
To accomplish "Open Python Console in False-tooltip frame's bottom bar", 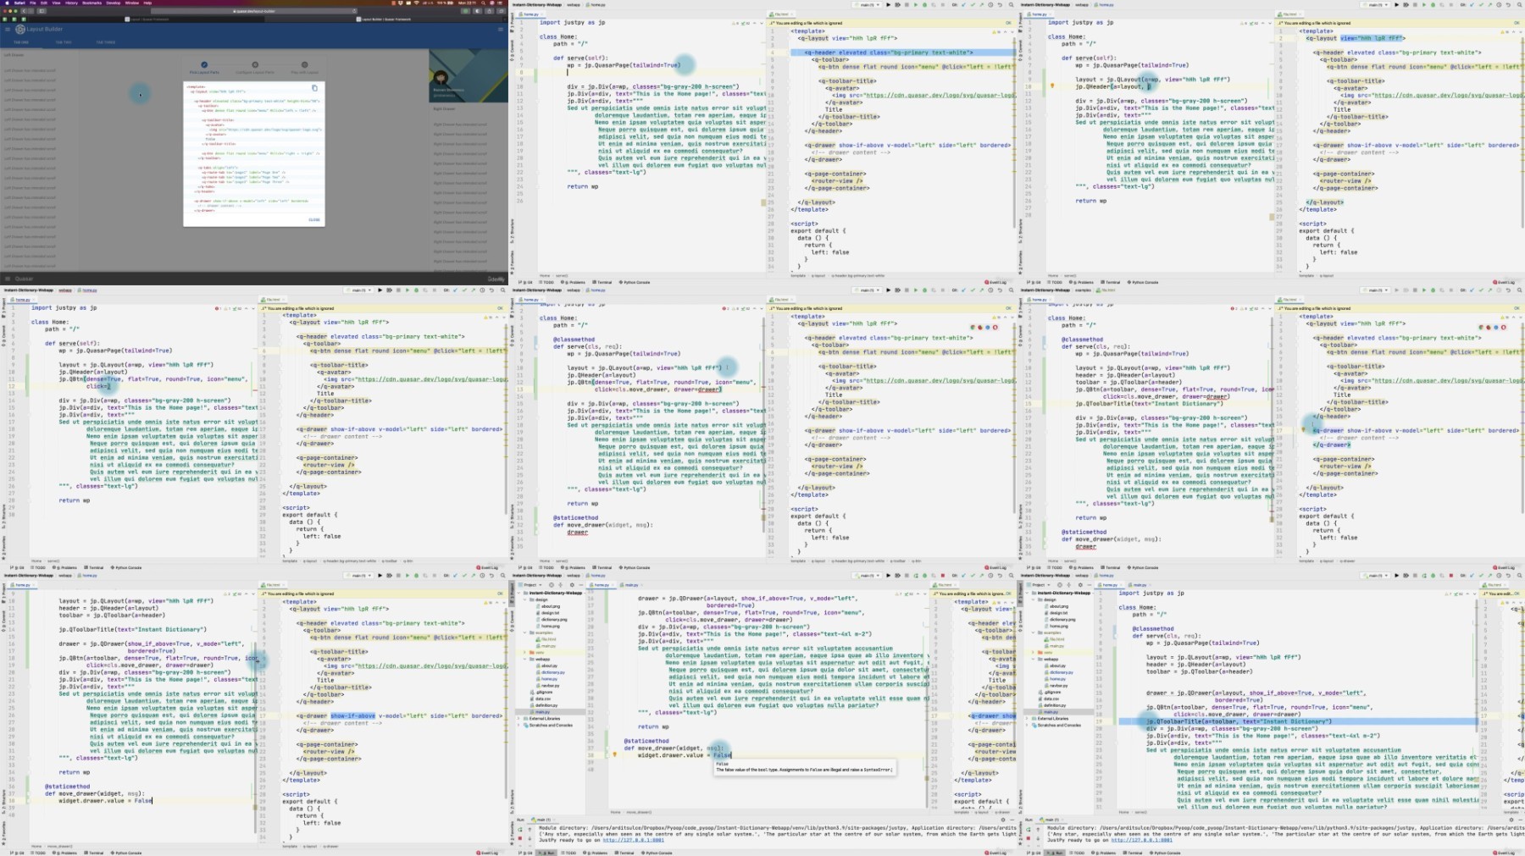I will click(x=657, y=853).
